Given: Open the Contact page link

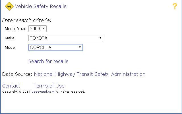Looking at the screenshot, I should [11, 86].
